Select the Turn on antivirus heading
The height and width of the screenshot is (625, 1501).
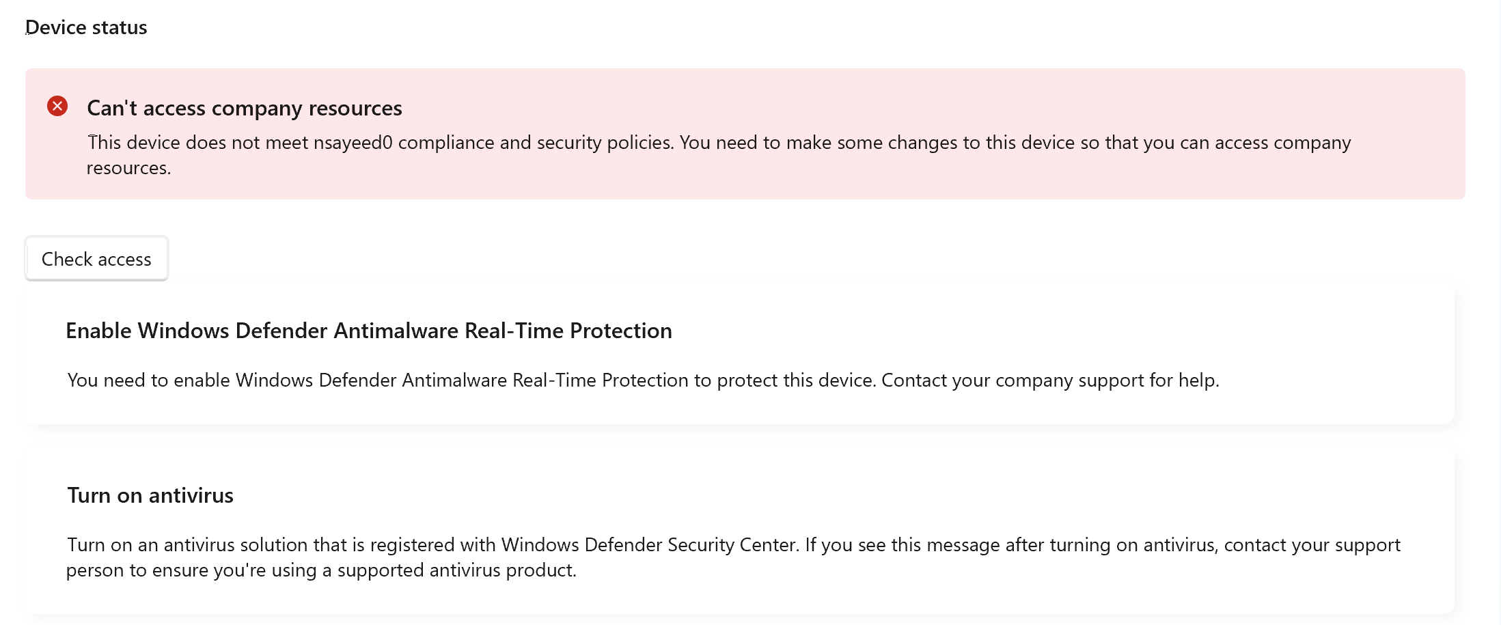(150, 495)
